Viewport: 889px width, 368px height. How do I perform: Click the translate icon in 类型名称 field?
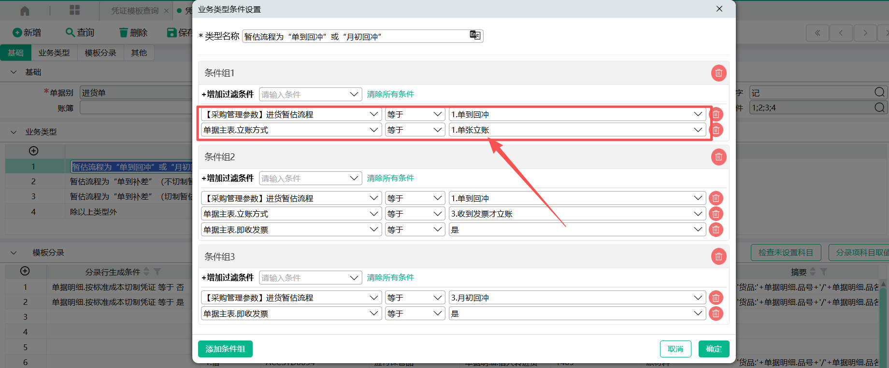pos(475,35)
